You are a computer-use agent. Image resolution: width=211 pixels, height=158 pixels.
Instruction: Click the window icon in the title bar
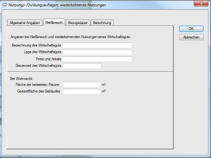tap(4, 5)
